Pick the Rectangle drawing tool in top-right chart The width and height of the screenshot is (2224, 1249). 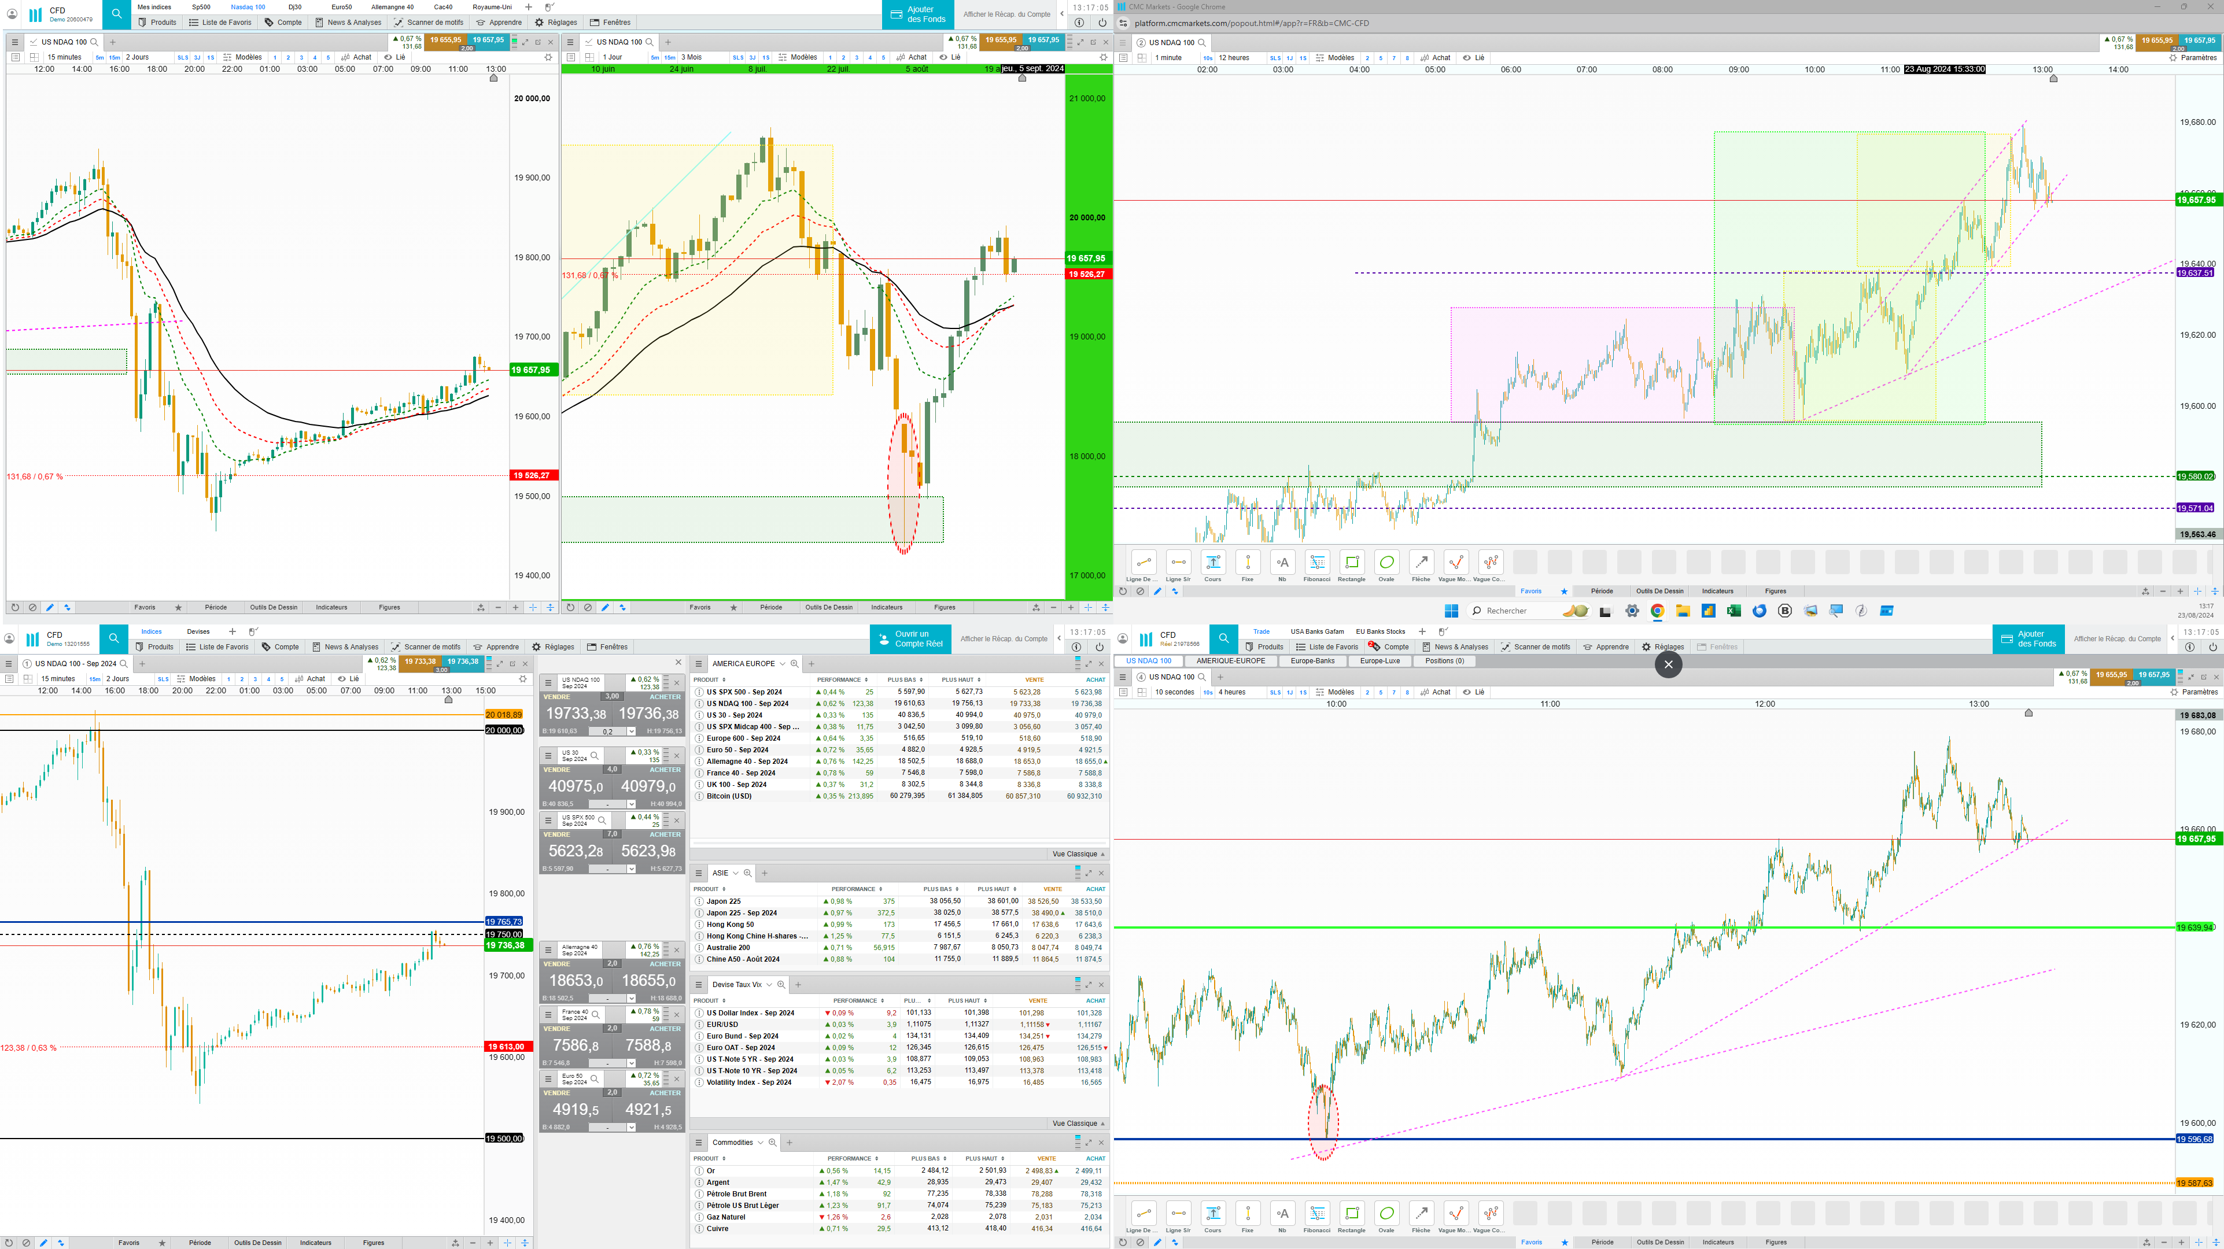[x=1351, y=563]
